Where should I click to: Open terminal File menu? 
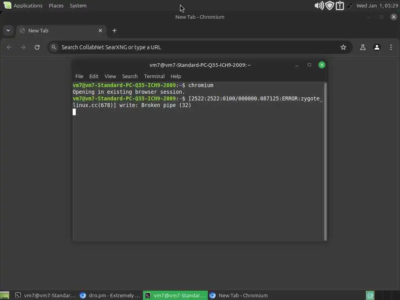79,76
